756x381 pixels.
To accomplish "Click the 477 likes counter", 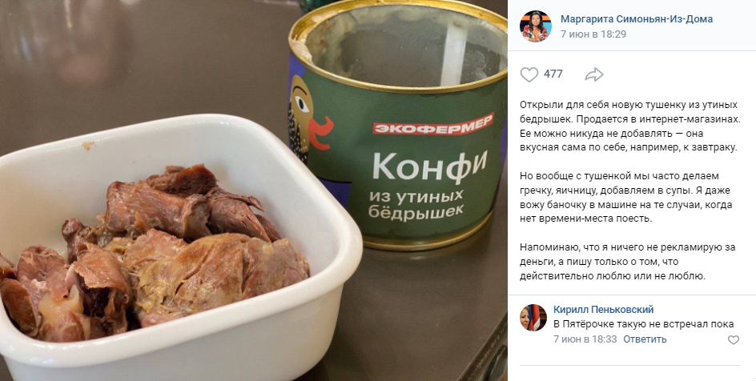I will point(553,74).
